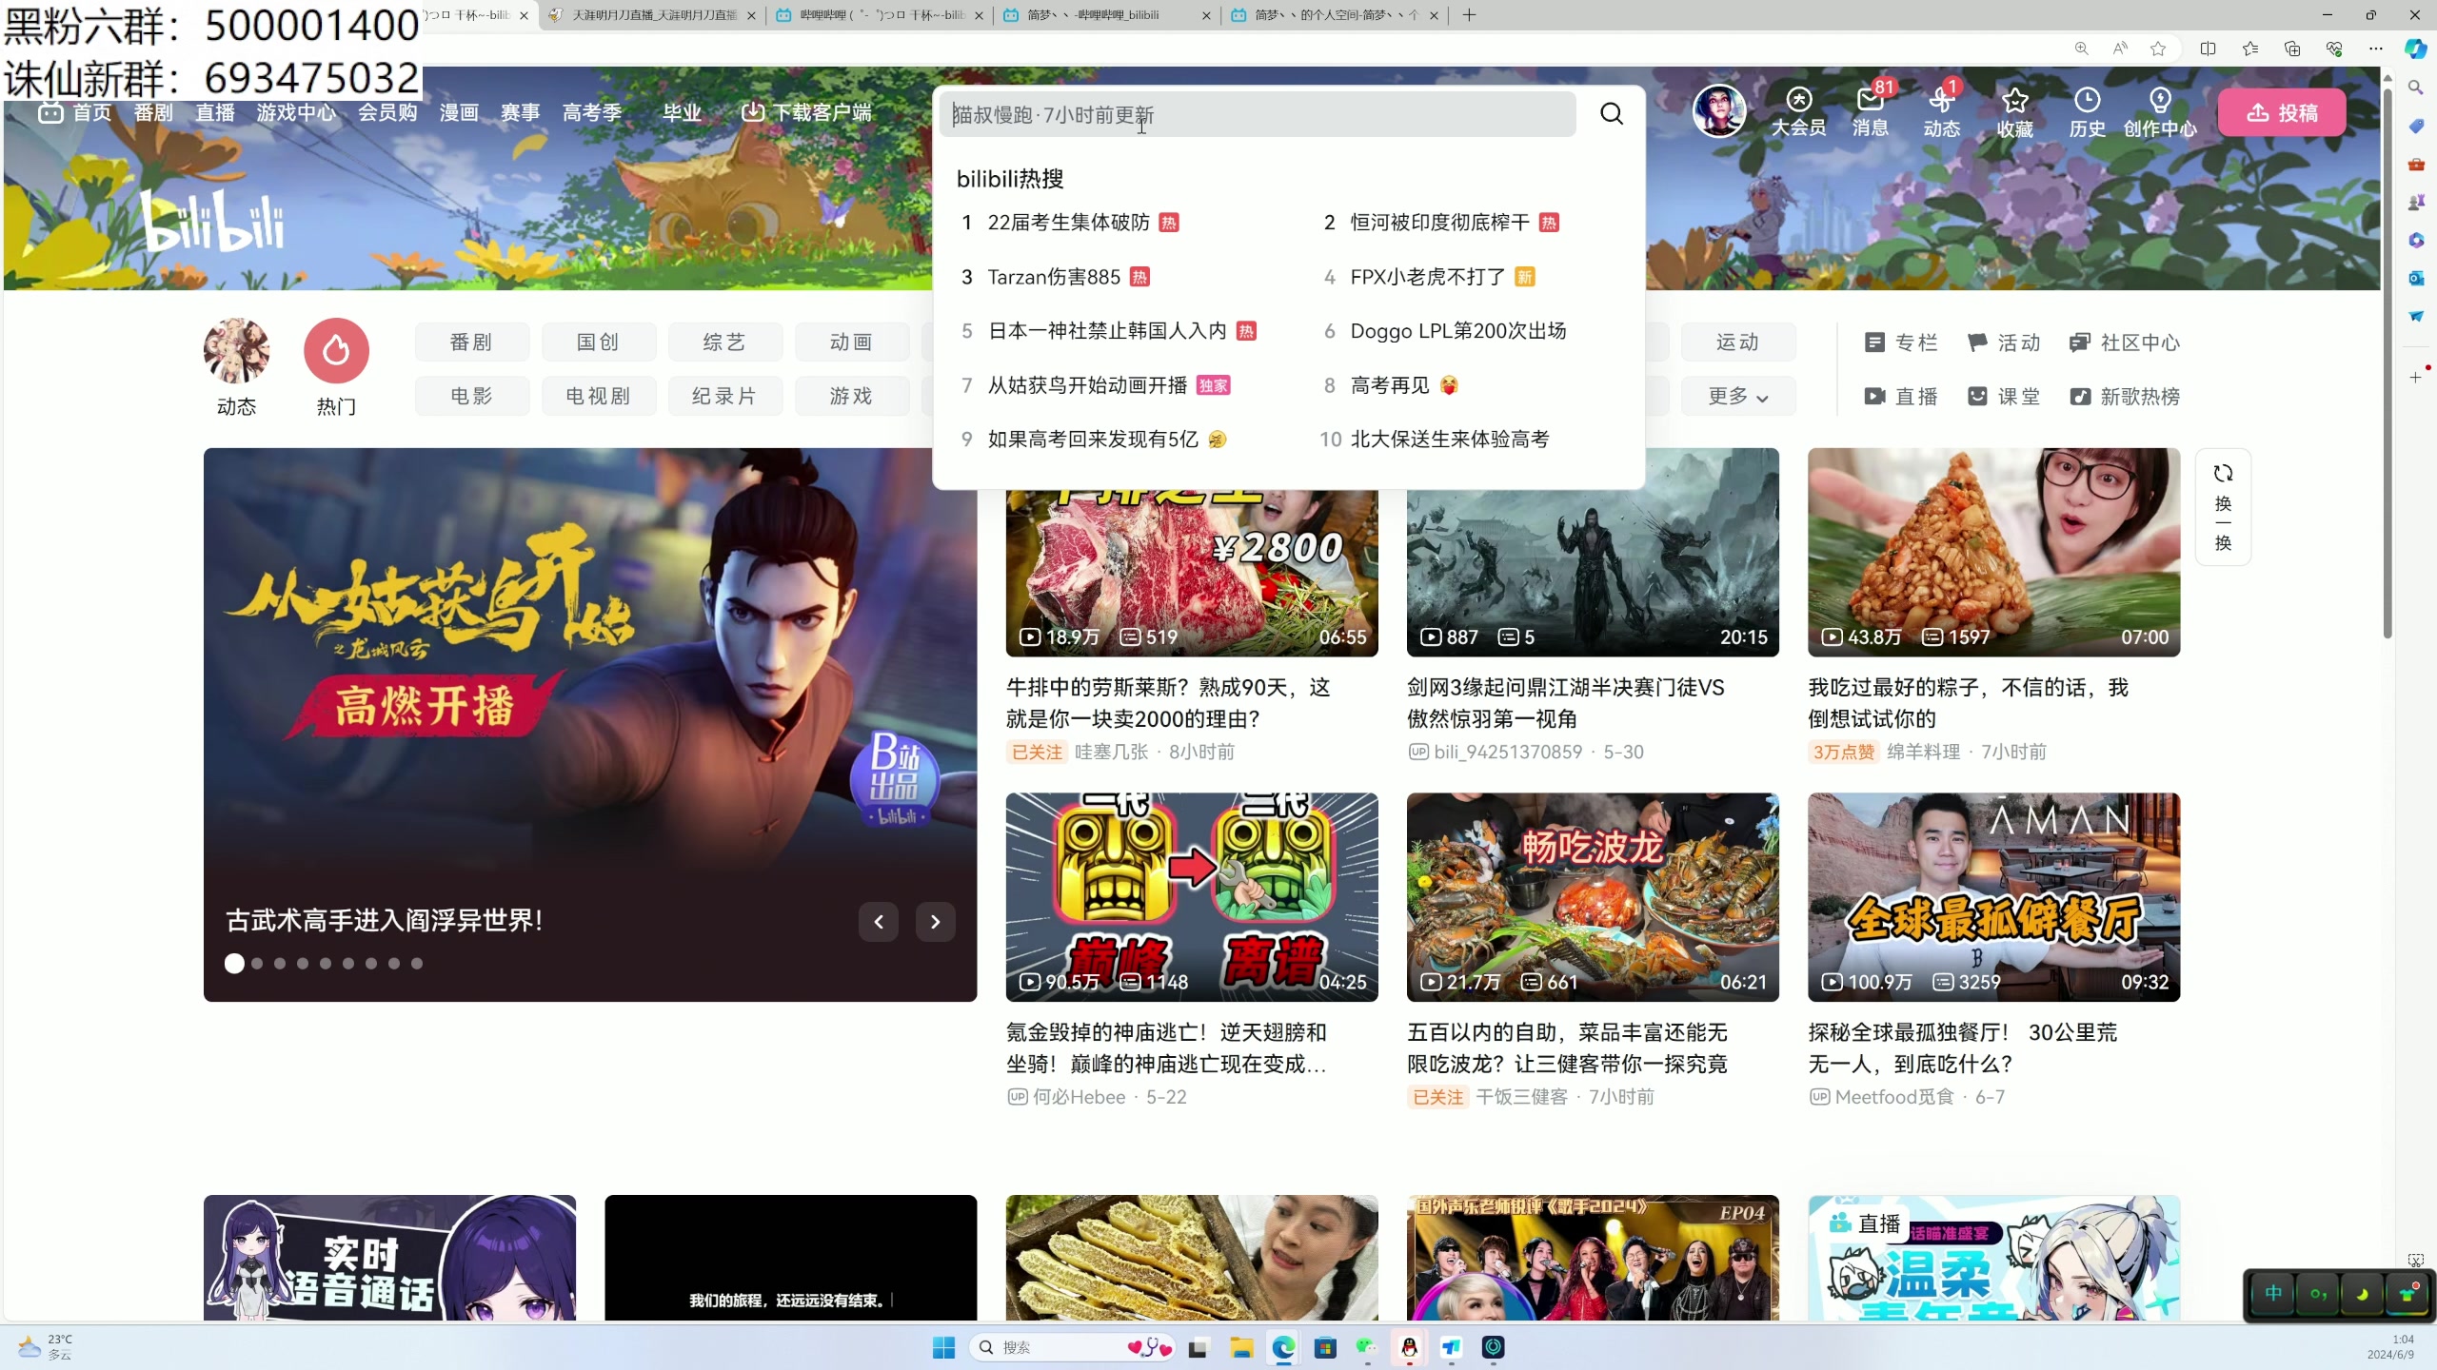The width and height of the screenshot is (2437, 1370).
Task: Open the Edge browser settings menu
Action: tap(2375, 49)
